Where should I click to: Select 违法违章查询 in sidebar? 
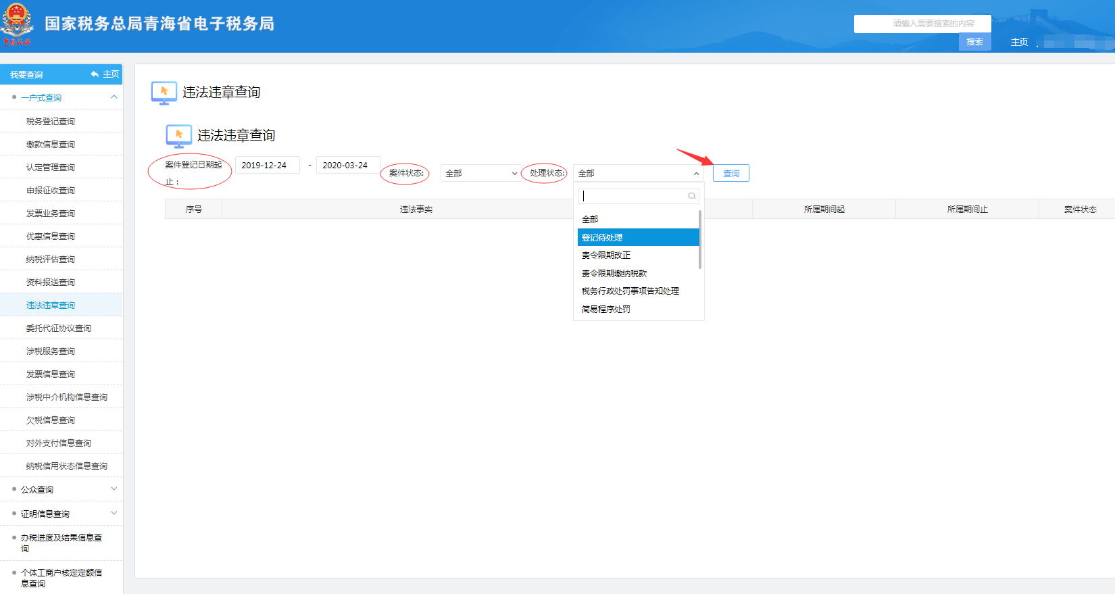[x=51, y=305]
